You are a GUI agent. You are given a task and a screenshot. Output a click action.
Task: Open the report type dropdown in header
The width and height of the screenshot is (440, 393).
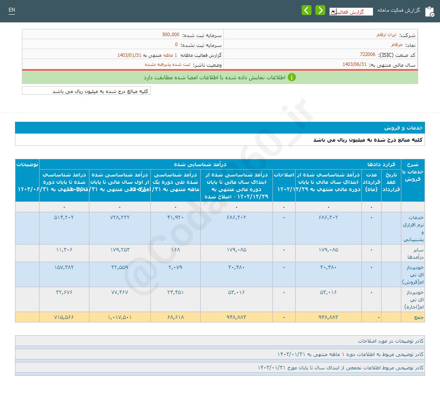[351, 12]
